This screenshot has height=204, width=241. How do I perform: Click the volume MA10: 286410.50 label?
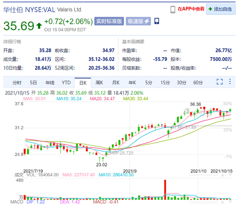pos(116,175)
